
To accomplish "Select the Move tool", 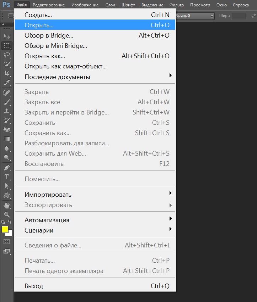I will pyautogui.click(x=6, y=36).
